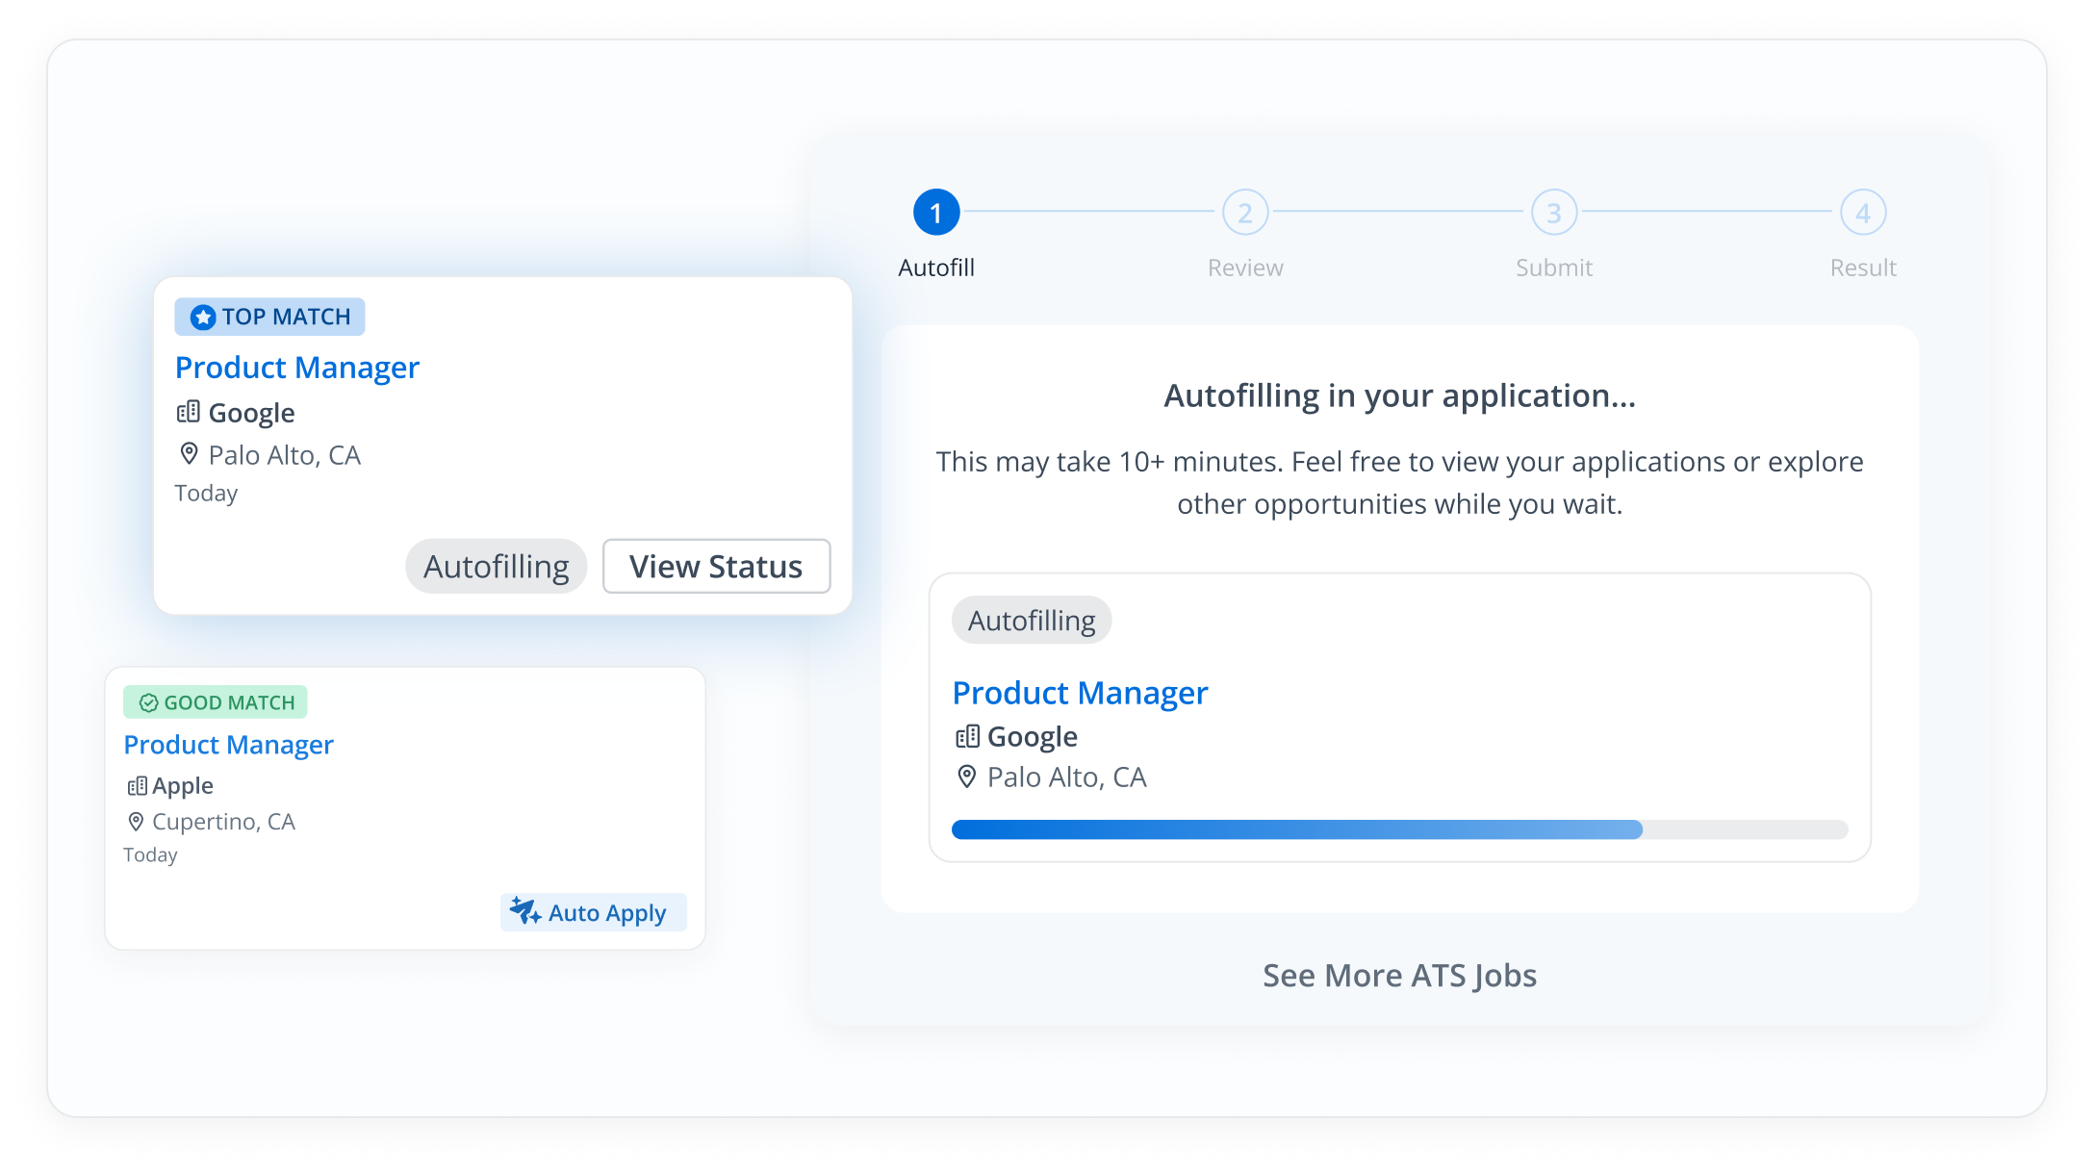Click the location pin beside Cupertino, CA
Screen dimensions: 2094x1172
pos(136,822)
